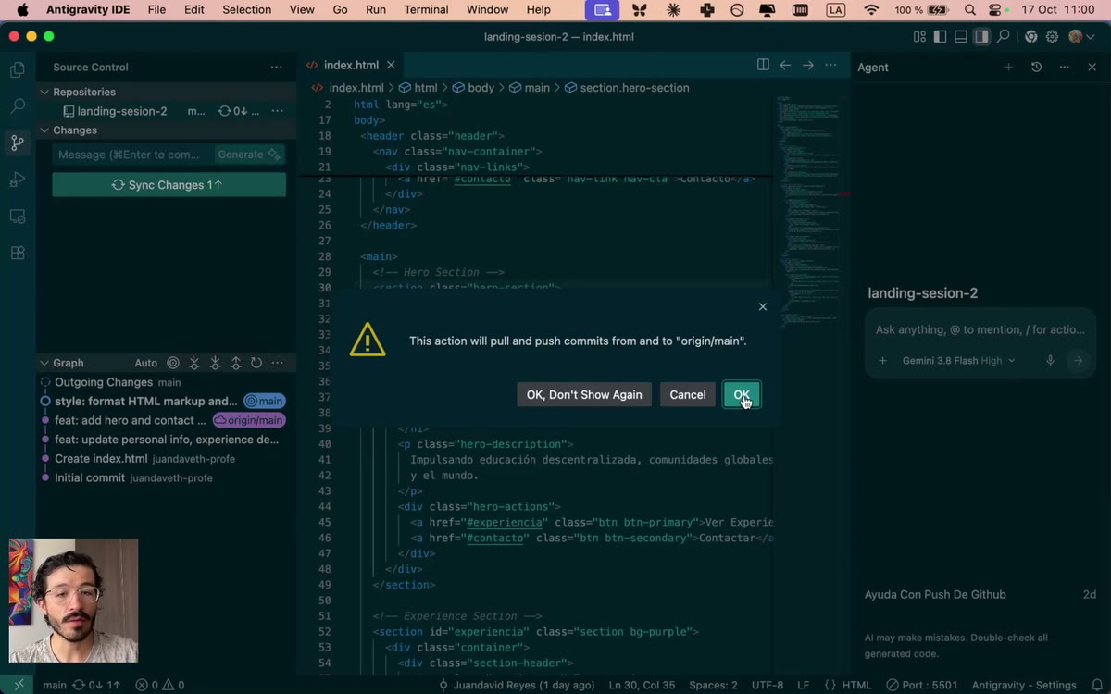Open settings gear in title bar
This screenshot has height=694, width=1111.
pyautogui.click(x=1053, y=37)
